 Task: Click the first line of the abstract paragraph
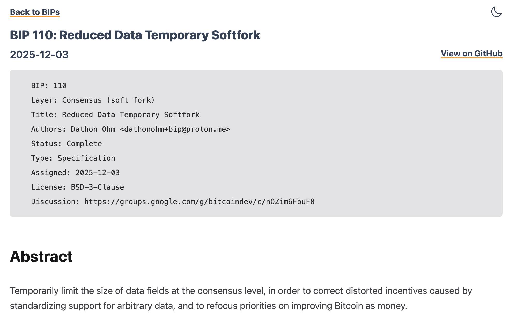(241, 291)
